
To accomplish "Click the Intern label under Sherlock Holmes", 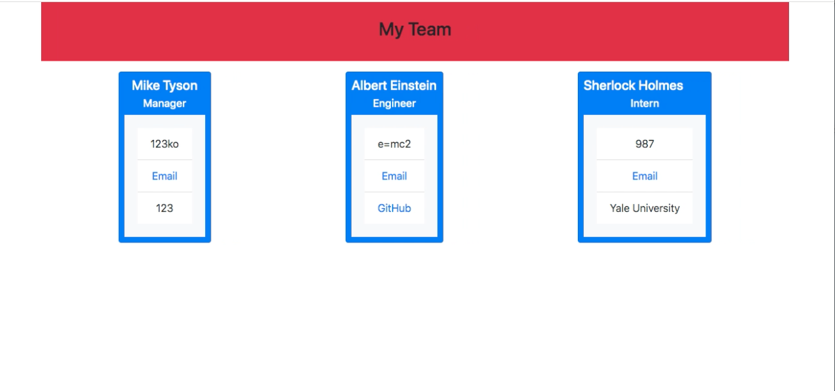I will click(644, 103).
